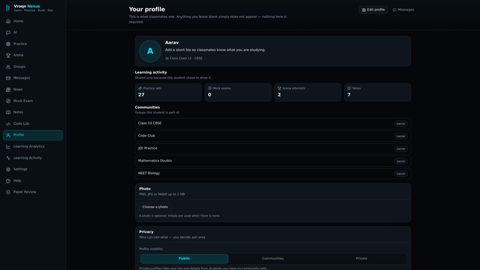Open Settings gear icon
Viewport: 480px width, 270px height.
[x=8, y=169]
